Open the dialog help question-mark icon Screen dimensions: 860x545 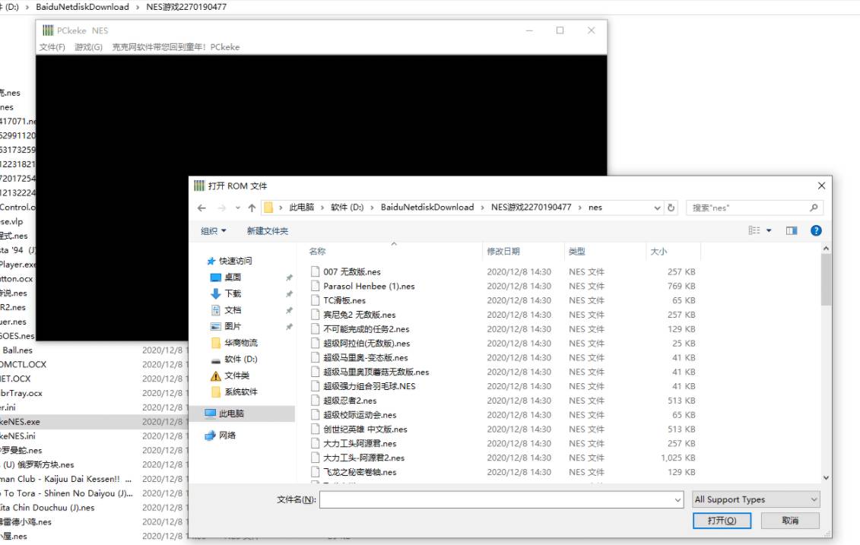coord(816,230)
